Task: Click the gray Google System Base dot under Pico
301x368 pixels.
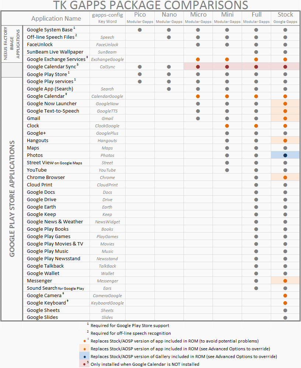Action: pos(140,30)
